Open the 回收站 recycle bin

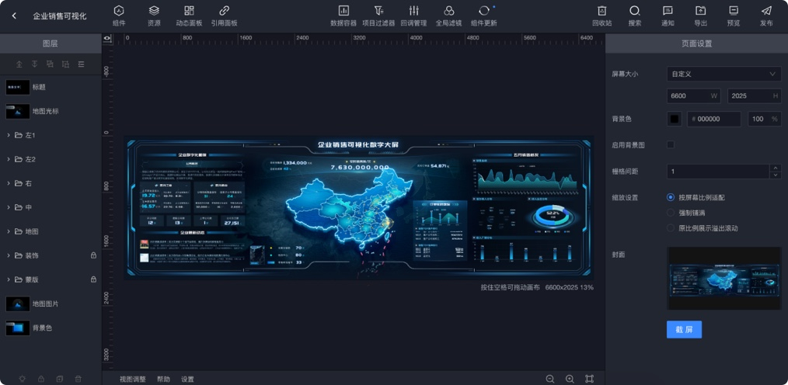pyautogui.click(x=602, y=16)
